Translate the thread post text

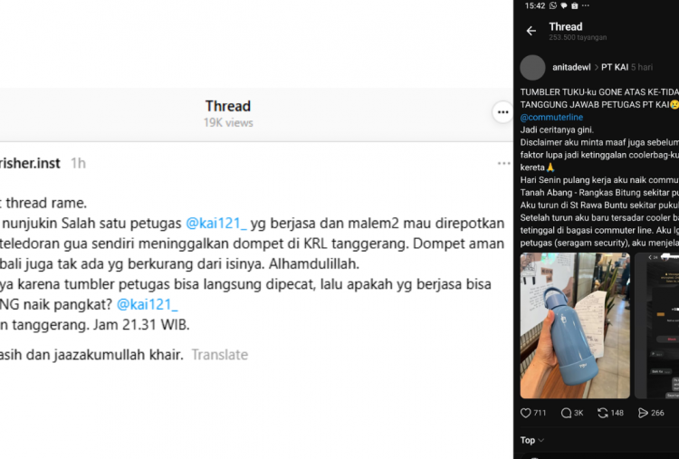(x=220, y=355)
